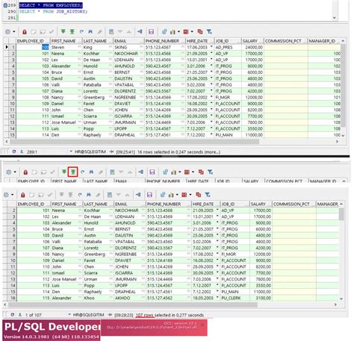Screen dimensions: 354x341
Task: Click the refresh arrow icon in top grid toolbar
Action: point(81,31)
